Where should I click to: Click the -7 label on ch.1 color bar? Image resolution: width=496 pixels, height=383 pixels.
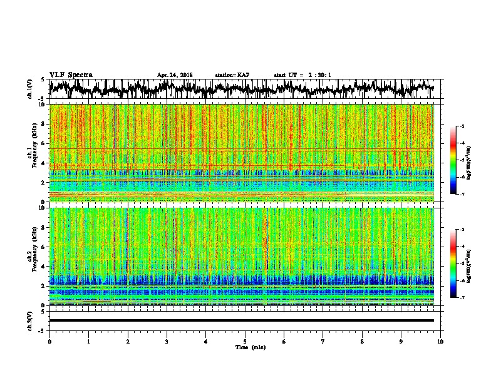click(x=462, y=194)
